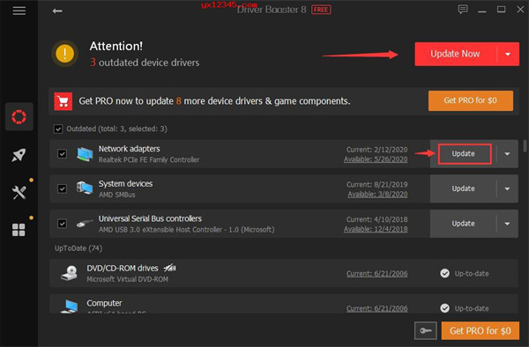Image resolution: width=529 pixels, height=347 pixels.
Task: Expand Network adapters update options arrow
Action: (508, 154)
